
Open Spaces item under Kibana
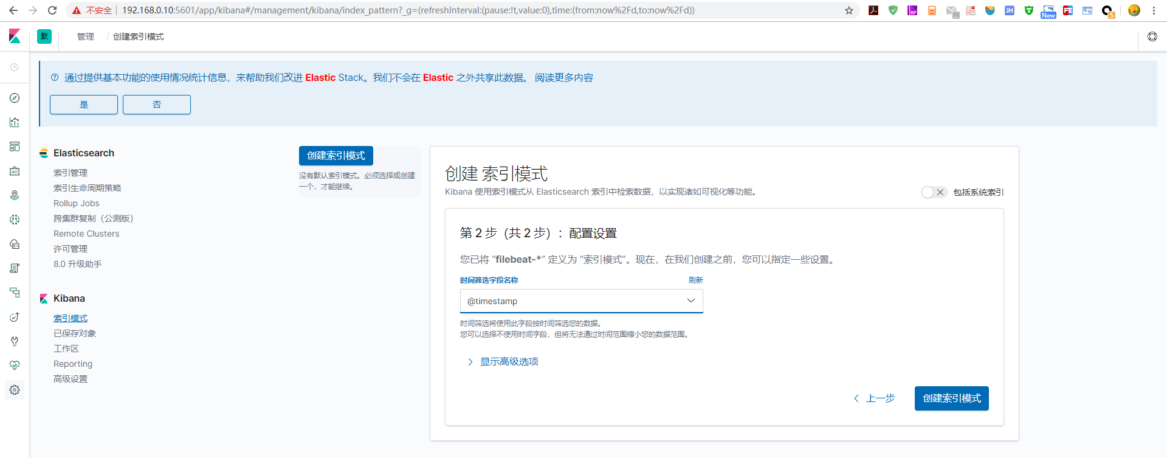[66, 349]
